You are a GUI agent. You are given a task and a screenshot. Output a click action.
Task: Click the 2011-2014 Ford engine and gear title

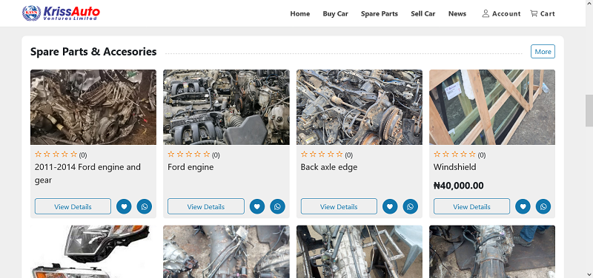point(87,174)
